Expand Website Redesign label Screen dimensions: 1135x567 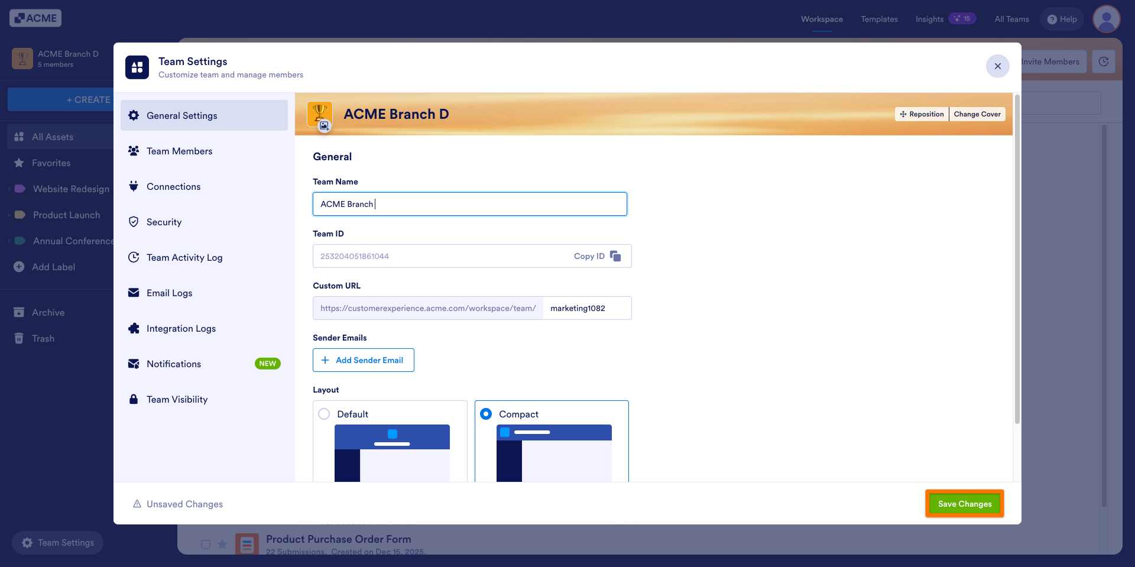tap(9, 189)
